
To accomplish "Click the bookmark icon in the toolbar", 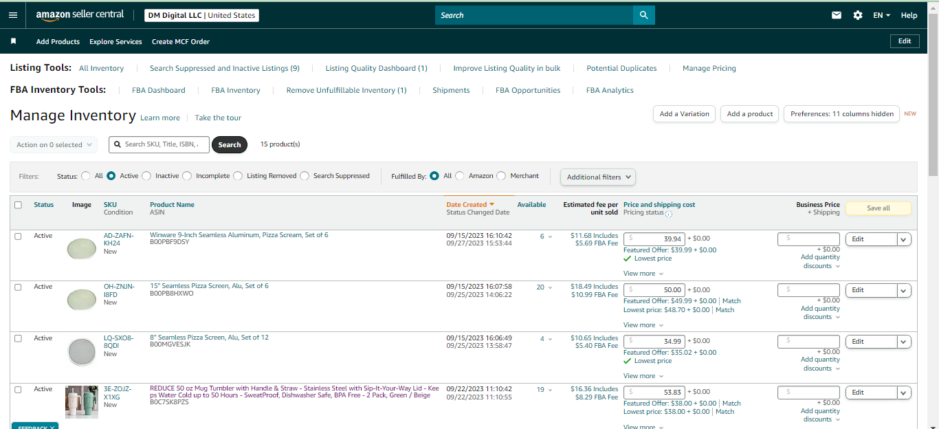I will [13, 41].
